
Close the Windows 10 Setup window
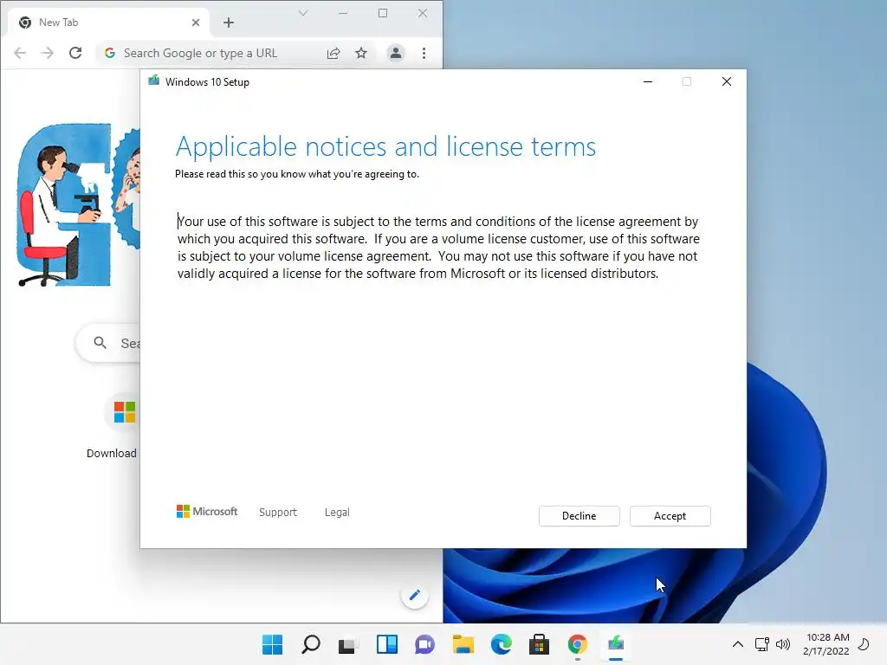tap(727, 81)
